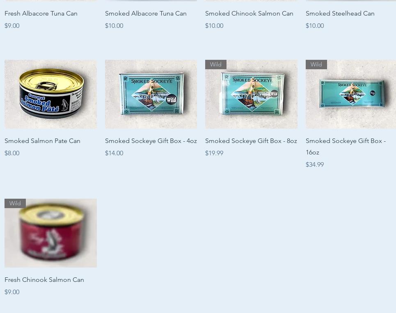
Task: Open Fresh Albacore Tuna Can product link
Action: click(x=41, y=14)
